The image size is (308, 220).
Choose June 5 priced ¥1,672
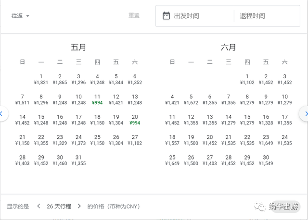coord(191,99)
